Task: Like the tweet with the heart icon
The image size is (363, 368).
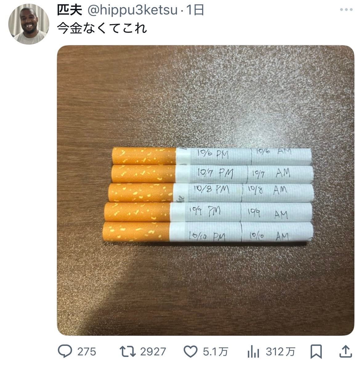Action: tap(190, 352)
